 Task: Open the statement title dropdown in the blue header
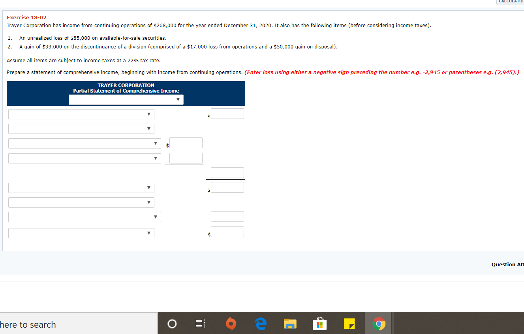126,99
